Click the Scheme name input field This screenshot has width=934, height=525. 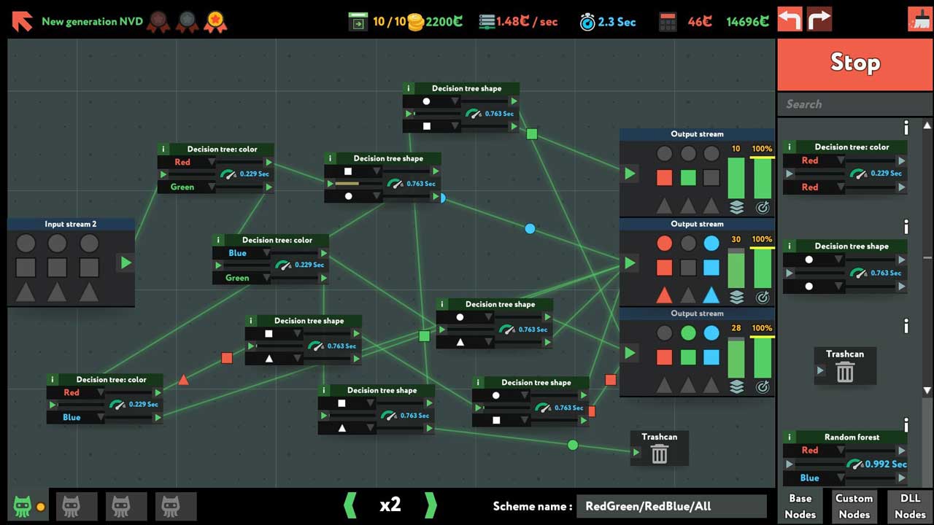[671, 506]
